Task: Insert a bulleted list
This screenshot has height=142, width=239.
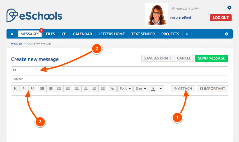Action: click(x=51, y=89)
